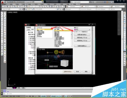This screenshot has width=127, height=98.
Task: Click 应用并关闭 Apply & Close button
Action: (x=68, y=72)
